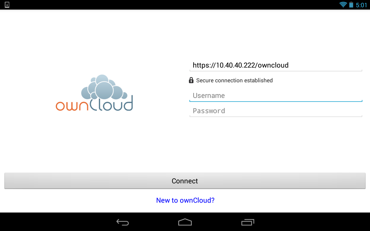
Task: Focus the Password input field
Action: coord(276,111)
